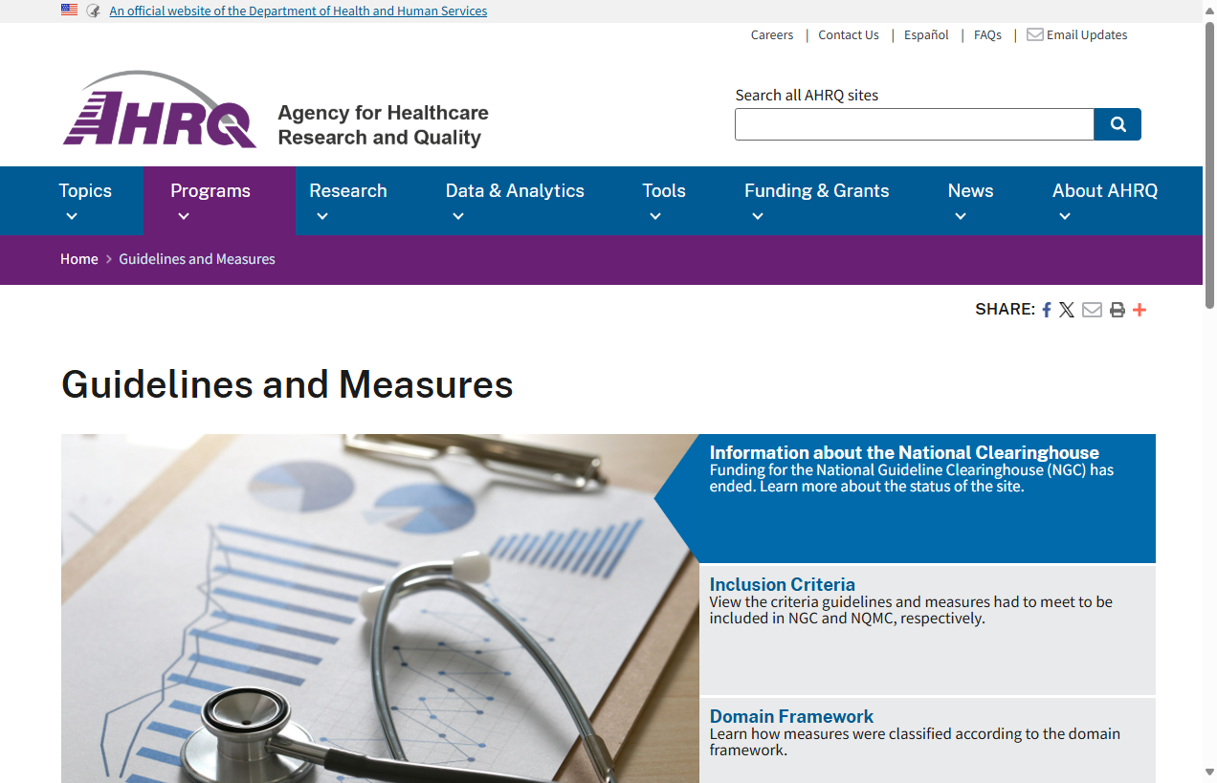This screenshot has height=783, width=1217.
Task: Print the page via the printer icon
Action: [1117, 309]
